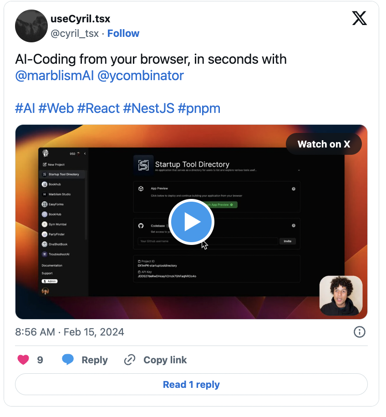Open the tweet info circle icon

point(360,332)
